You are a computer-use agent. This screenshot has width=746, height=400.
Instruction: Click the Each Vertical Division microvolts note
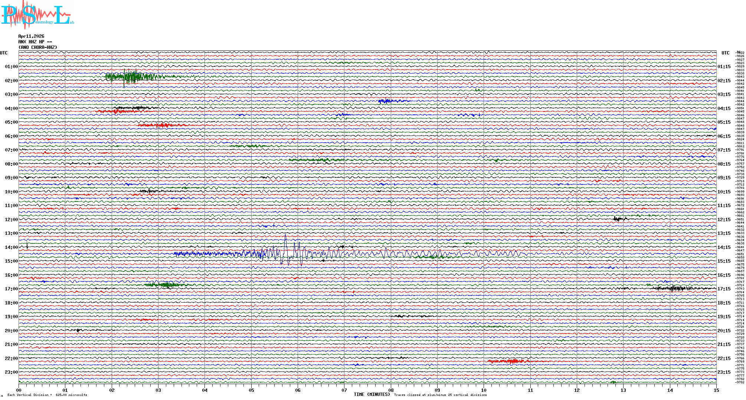click(47, 395)
